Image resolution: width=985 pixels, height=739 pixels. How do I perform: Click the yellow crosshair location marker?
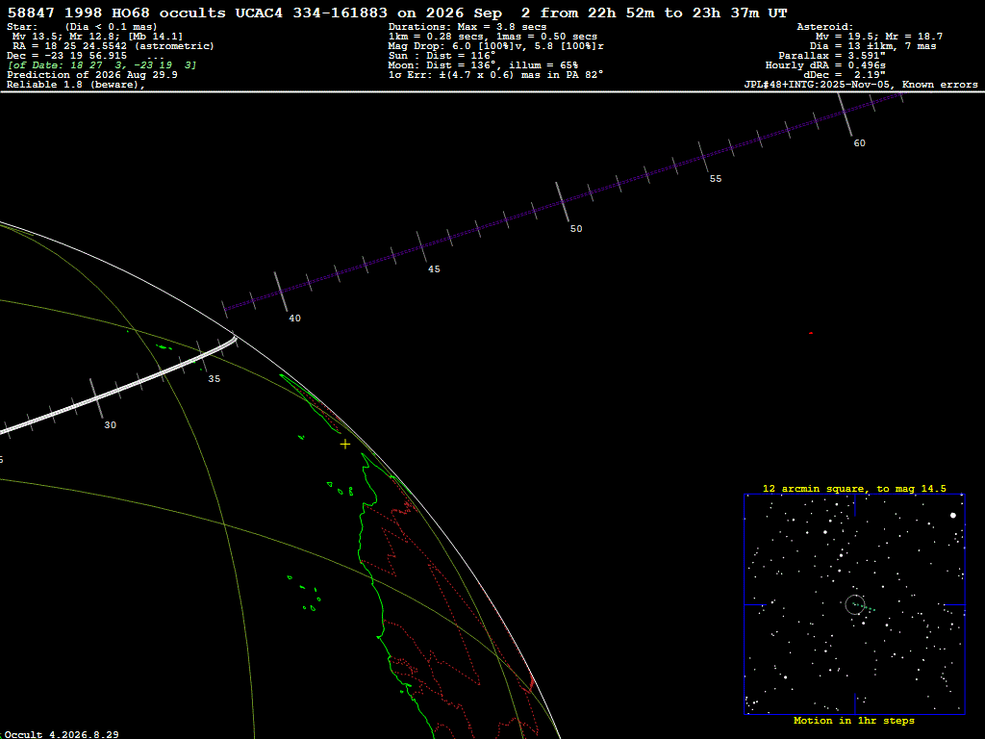345,445
